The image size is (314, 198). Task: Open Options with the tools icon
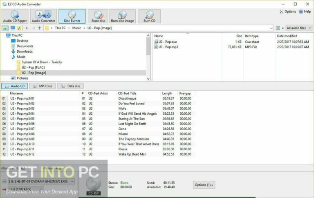pyautogui.click(x=287, y=11)
